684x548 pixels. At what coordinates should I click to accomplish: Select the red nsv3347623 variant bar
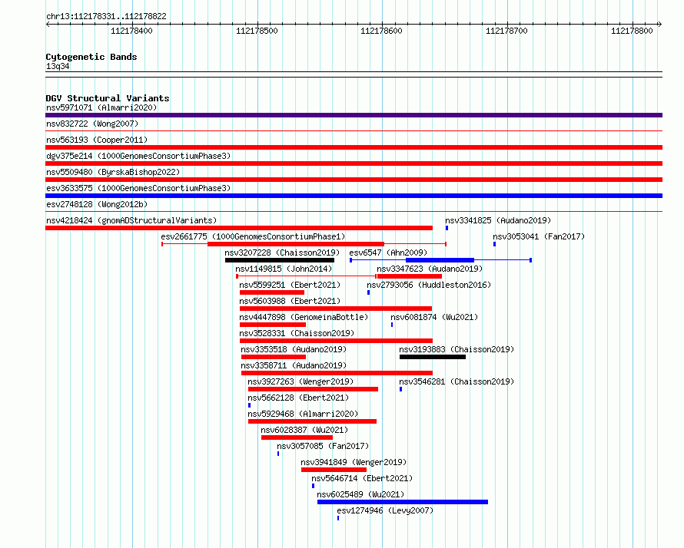pyautogui.click(x=410, y=276)
